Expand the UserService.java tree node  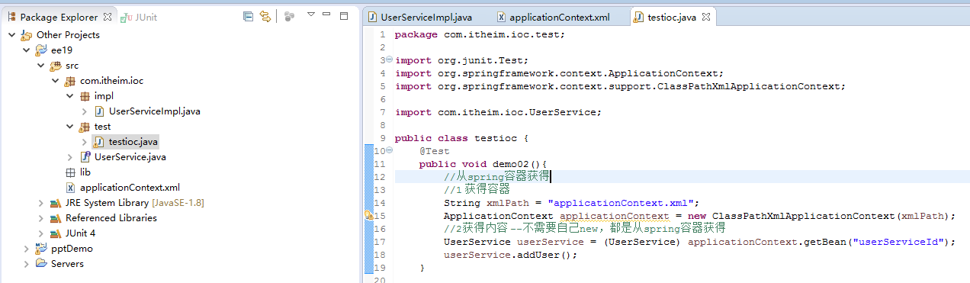69,157
